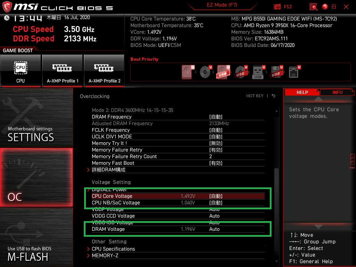356x267 pixels.
Task: Open the SETTINGS section
Action: point(36,118)
